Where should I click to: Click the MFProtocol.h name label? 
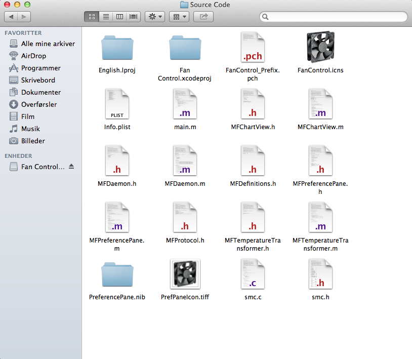point(185,241)
